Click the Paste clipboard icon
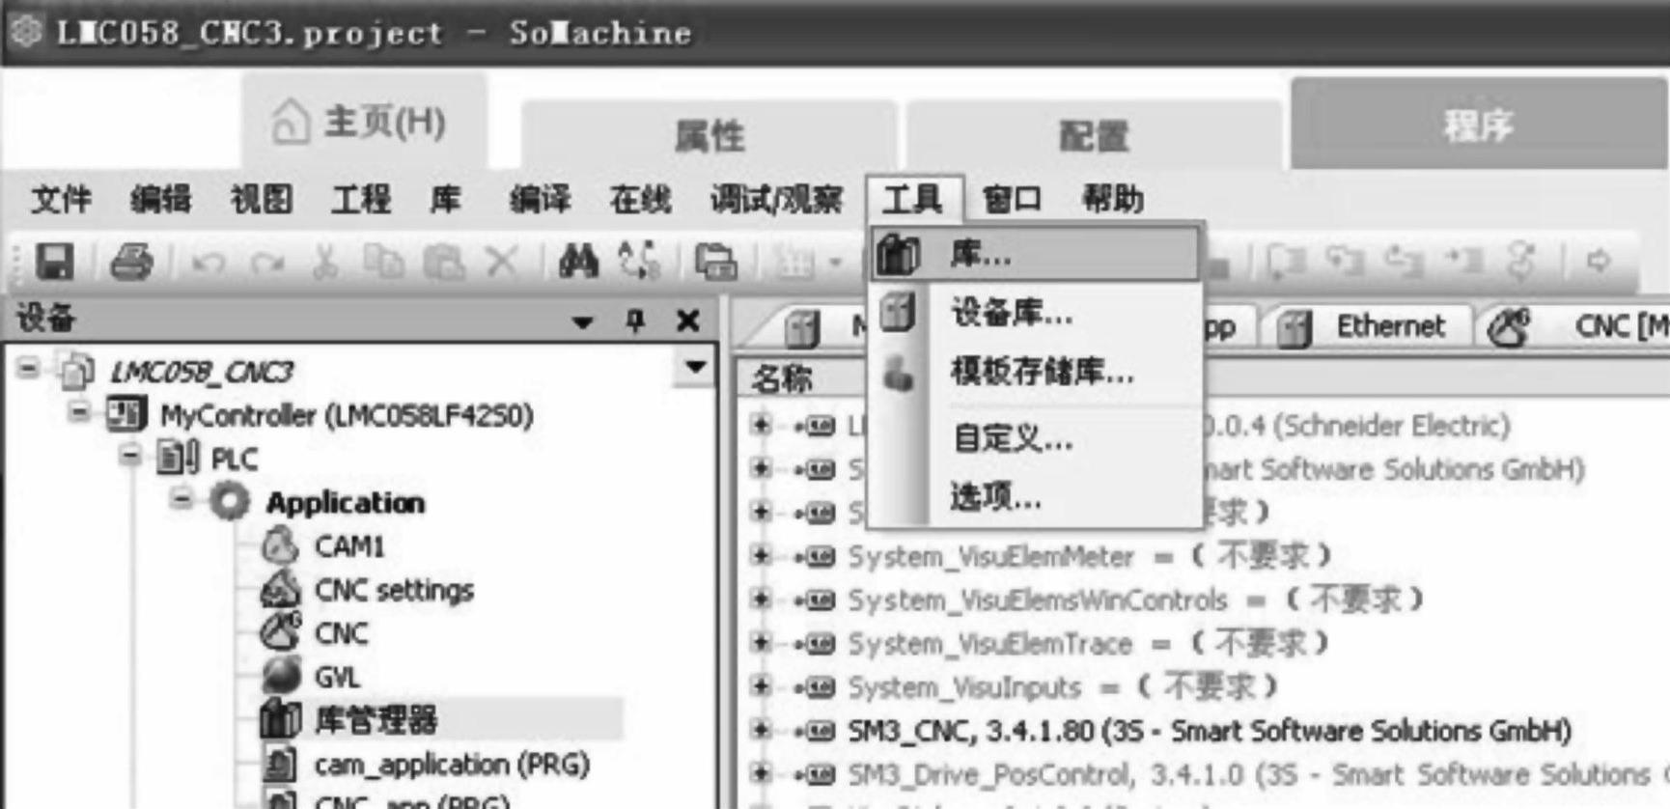1670x809 pixels. [443, 262]
